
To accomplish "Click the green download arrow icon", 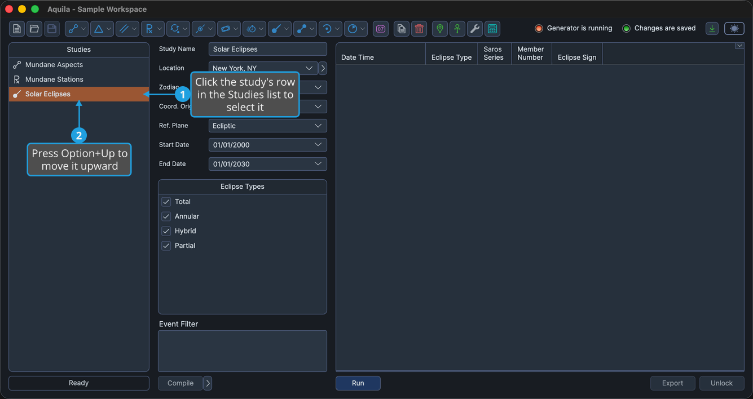I will point(712,29).
